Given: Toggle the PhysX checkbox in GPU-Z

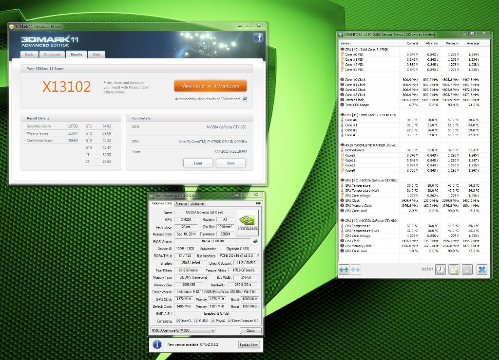Looking at the screenshot, I should click(213, 321).
